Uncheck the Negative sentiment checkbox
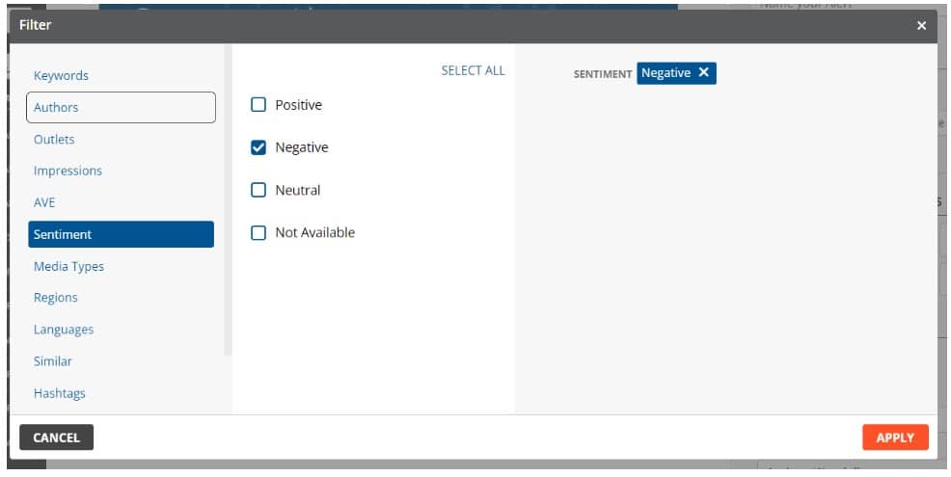The image size is (951, 477). point(258,148)
